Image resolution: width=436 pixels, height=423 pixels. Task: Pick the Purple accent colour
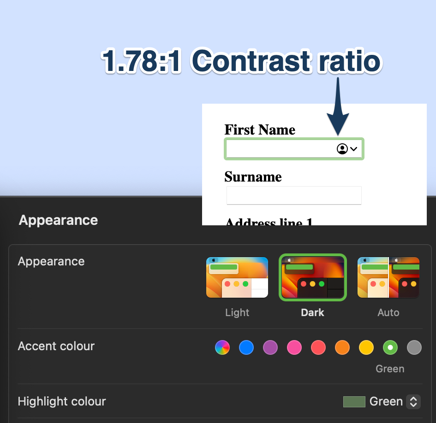(270, 347)
